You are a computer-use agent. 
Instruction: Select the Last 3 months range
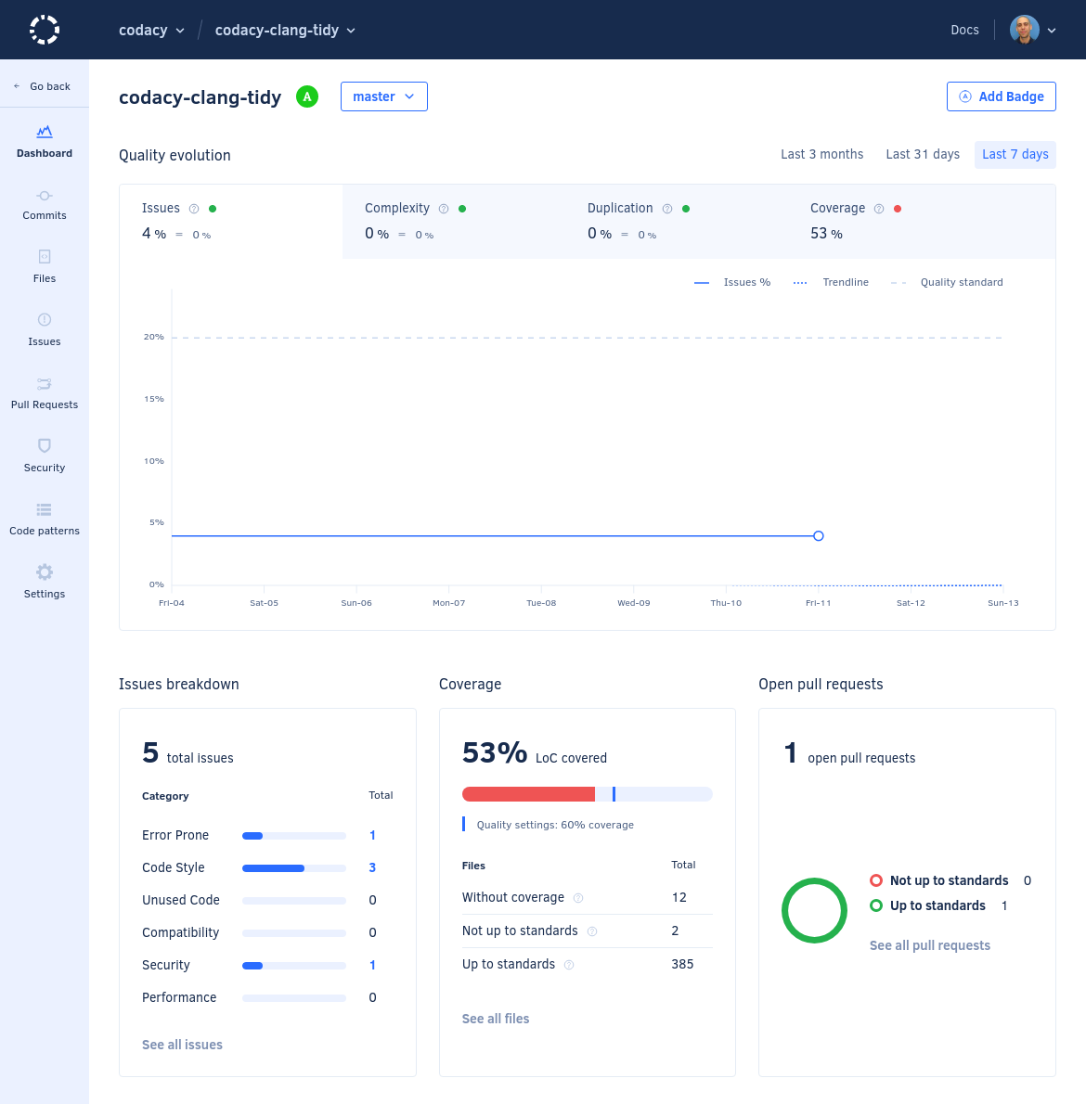pyautogui.click(x=821, y=154)
